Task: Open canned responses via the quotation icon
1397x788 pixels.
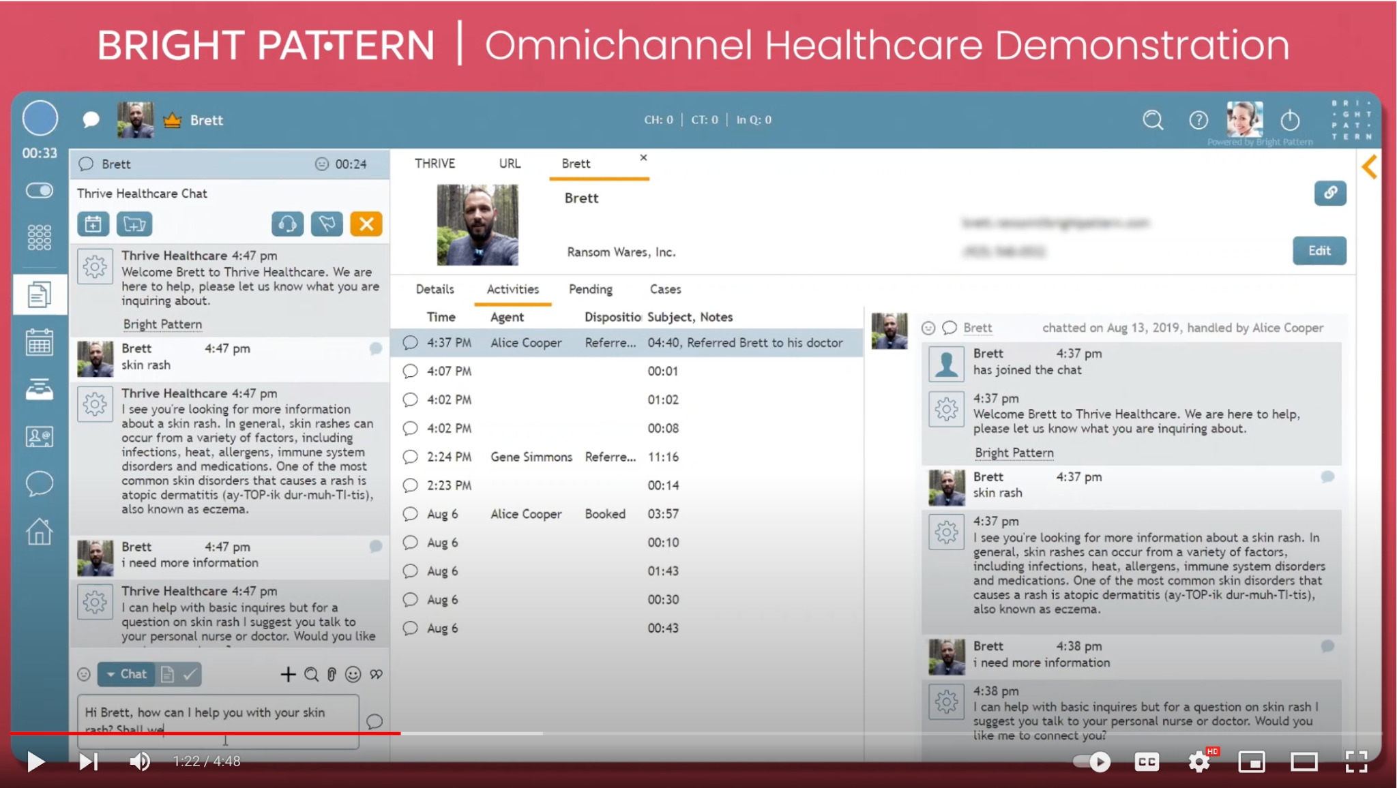Action: [376, 674]
